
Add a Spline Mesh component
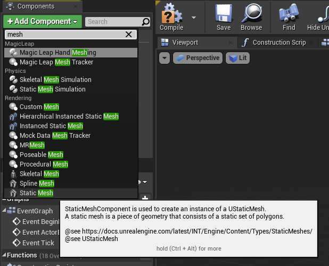(x=71, y=184)
